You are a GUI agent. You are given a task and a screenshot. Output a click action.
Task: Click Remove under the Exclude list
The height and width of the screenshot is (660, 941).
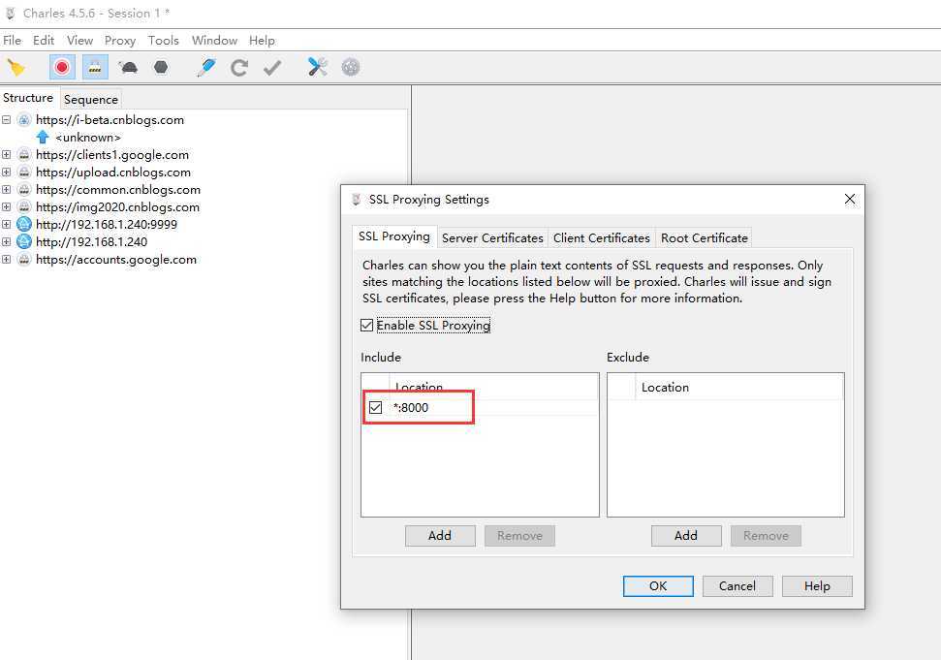tap(766, 536)
